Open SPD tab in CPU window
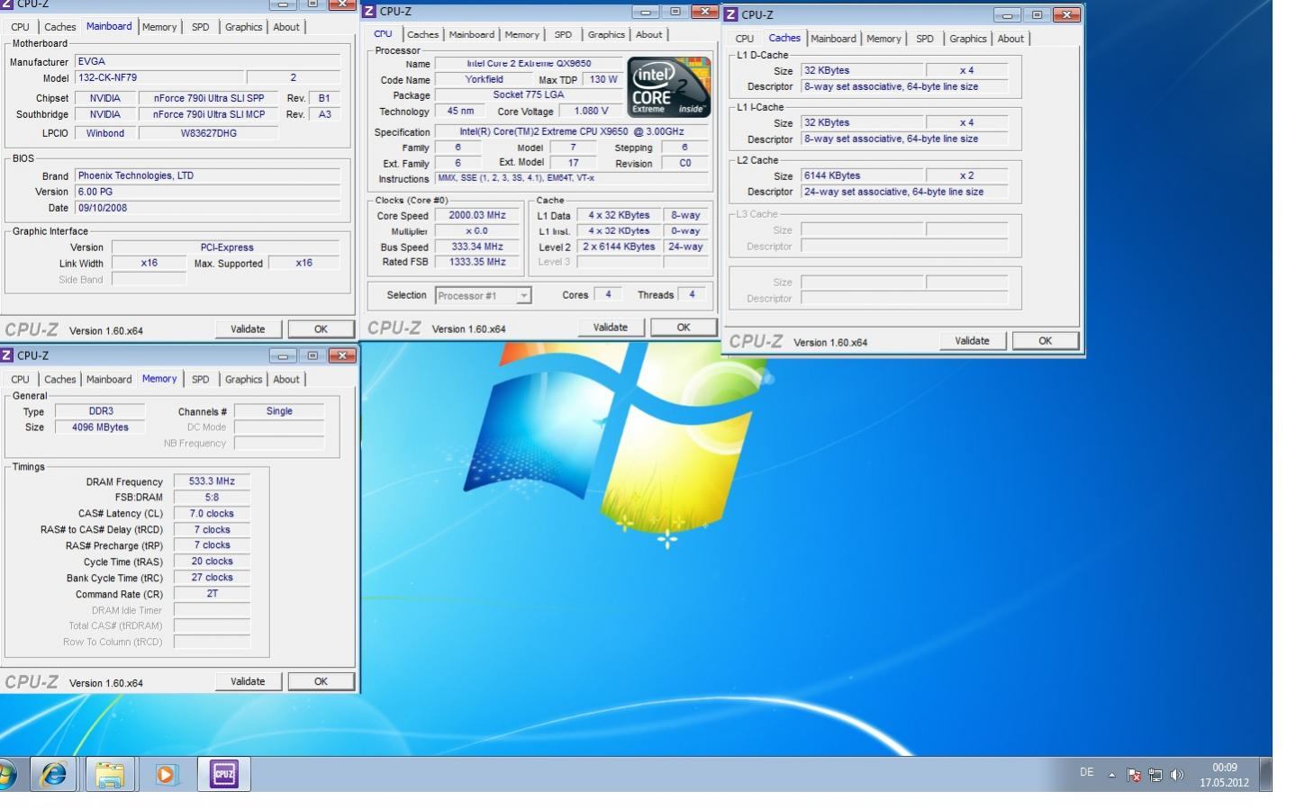 tap(563, 34)
